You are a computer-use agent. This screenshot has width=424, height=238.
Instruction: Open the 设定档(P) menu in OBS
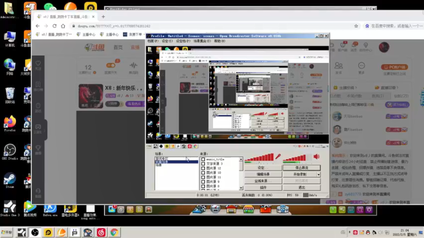point(183,41)
